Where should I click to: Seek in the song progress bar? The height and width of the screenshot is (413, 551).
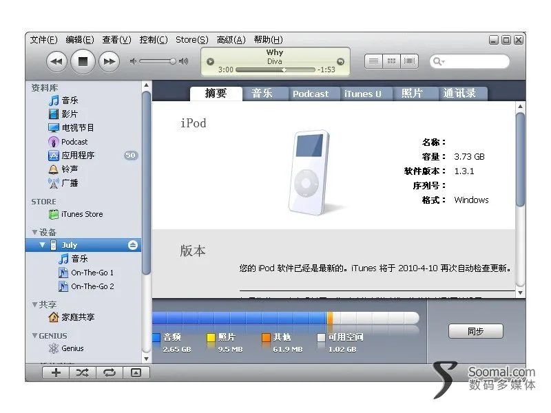[x=275, y=70]
